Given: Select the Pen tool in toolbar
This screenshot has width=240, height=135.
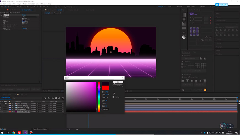Looking at the screenshot, I should pos(28,7).
